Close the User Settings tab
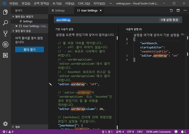Screen dimensions: 189x134 (101, 11)
